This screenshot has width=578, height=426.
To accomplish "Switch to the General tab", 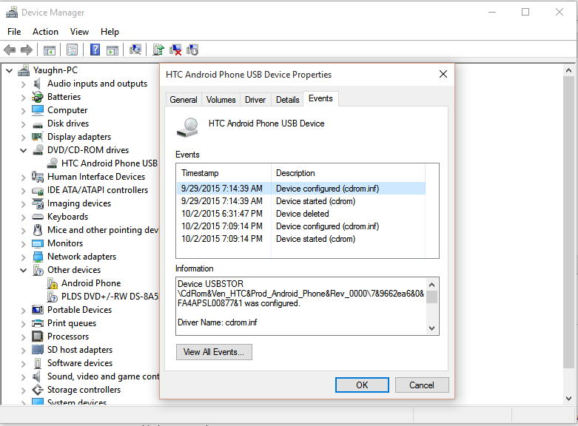I will click(184, 100).
